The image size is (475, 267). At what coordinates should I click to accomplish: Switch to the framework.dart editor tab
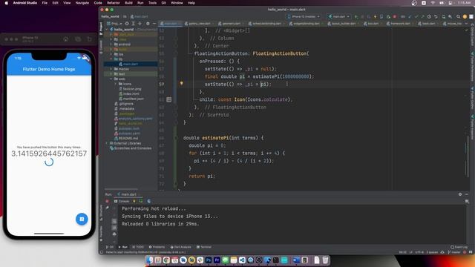[400, 23]
